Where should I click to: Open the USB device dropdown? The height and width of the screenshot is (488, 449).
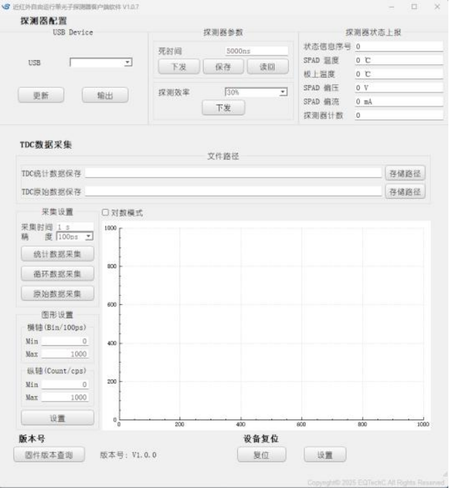[101, 62]
